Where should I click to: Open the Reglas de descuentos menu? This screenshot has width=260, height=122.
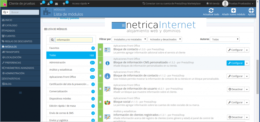(20, 41)
